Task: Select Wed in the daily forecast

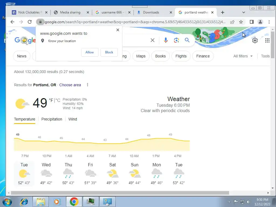Action: tap(46, 173)
